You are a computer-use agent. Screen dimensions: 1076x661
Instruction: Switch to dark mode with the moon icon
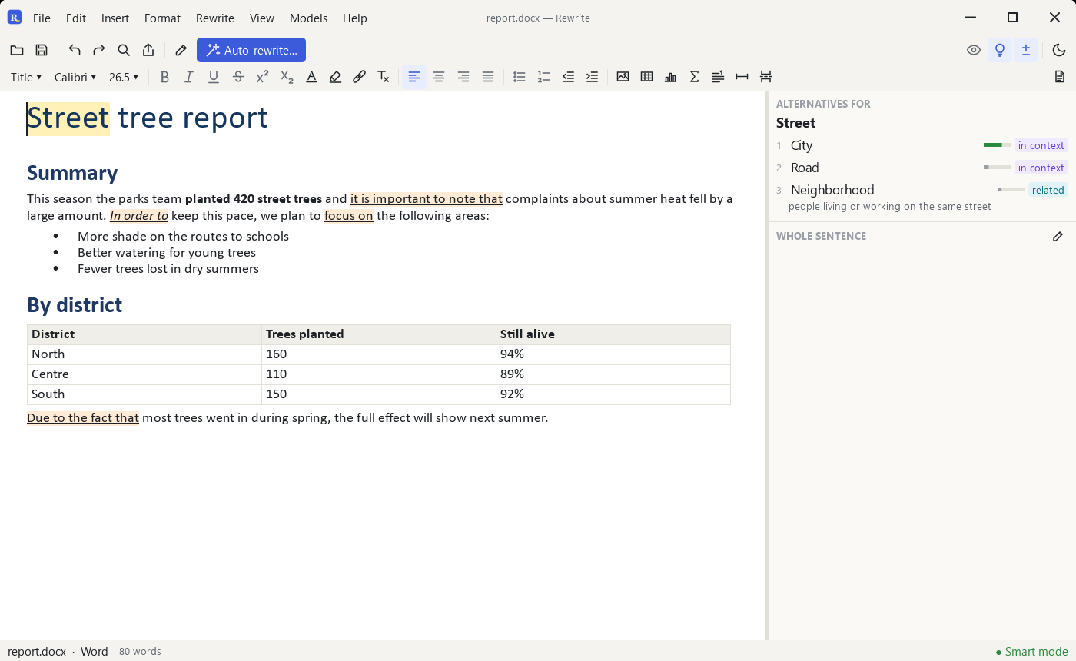[1059, 51]
